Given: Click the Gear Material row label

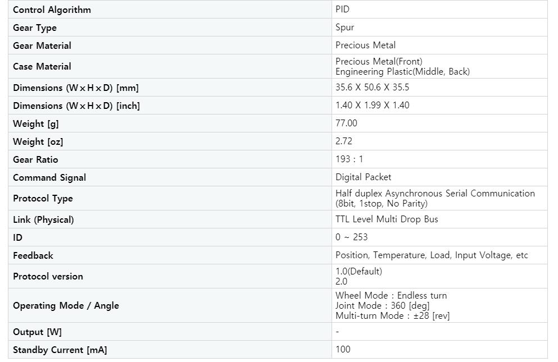Looking at the screenshot, I should (x=42, y=45).
